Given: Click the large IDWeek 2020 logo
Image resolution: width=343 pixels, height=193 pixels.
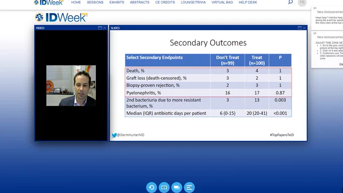Looking at the screenshot, I should click(x=61, y=17).
